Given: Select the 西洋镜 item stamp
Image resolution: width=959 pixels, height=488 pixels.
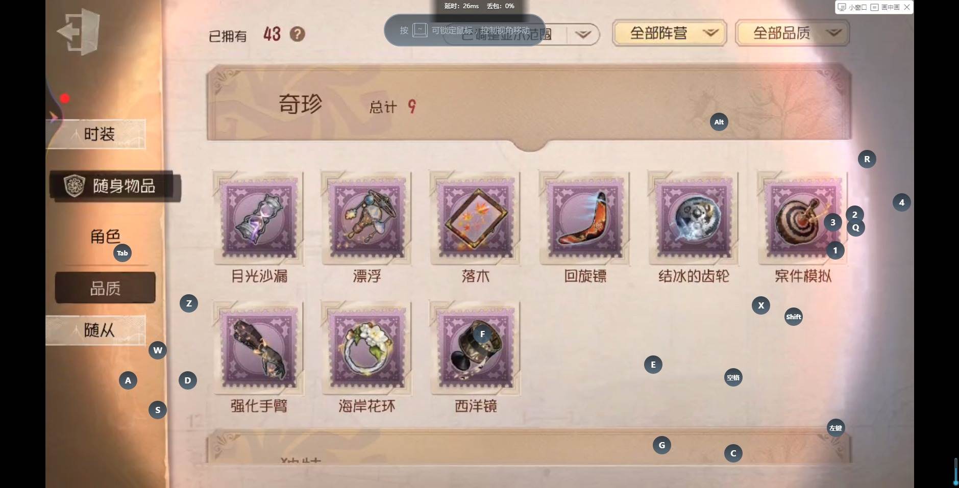Looking at the screenshot, I should tap(476, 348).
